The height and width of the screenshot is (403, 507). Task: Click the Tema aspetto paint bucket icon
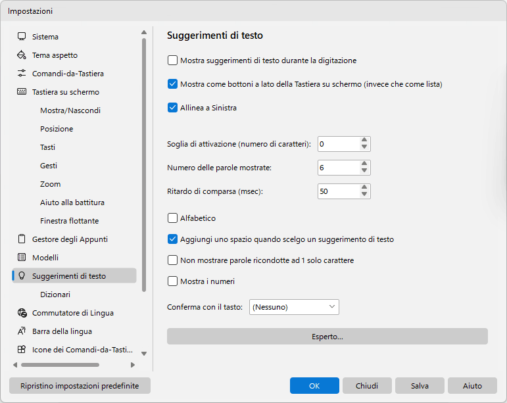tap(22, 55)
